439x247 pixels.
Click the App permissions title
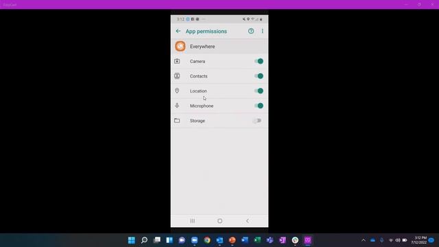[x=206, y=32]
